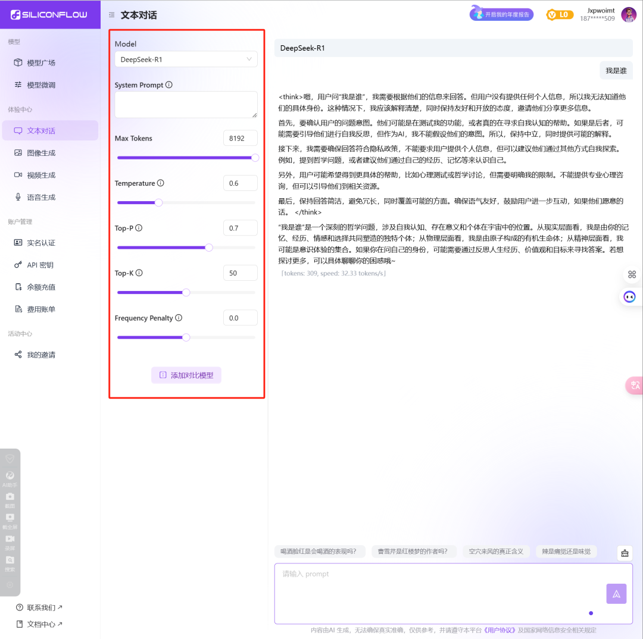643x639 pixels.
Task: Click the 实名认证 ID card icon
Action: [18, 243]
